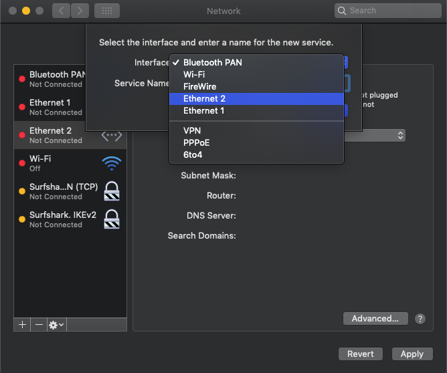Select 6to4 interface option
The width and height of the screenshot is (447, 373).
point(193,155)
